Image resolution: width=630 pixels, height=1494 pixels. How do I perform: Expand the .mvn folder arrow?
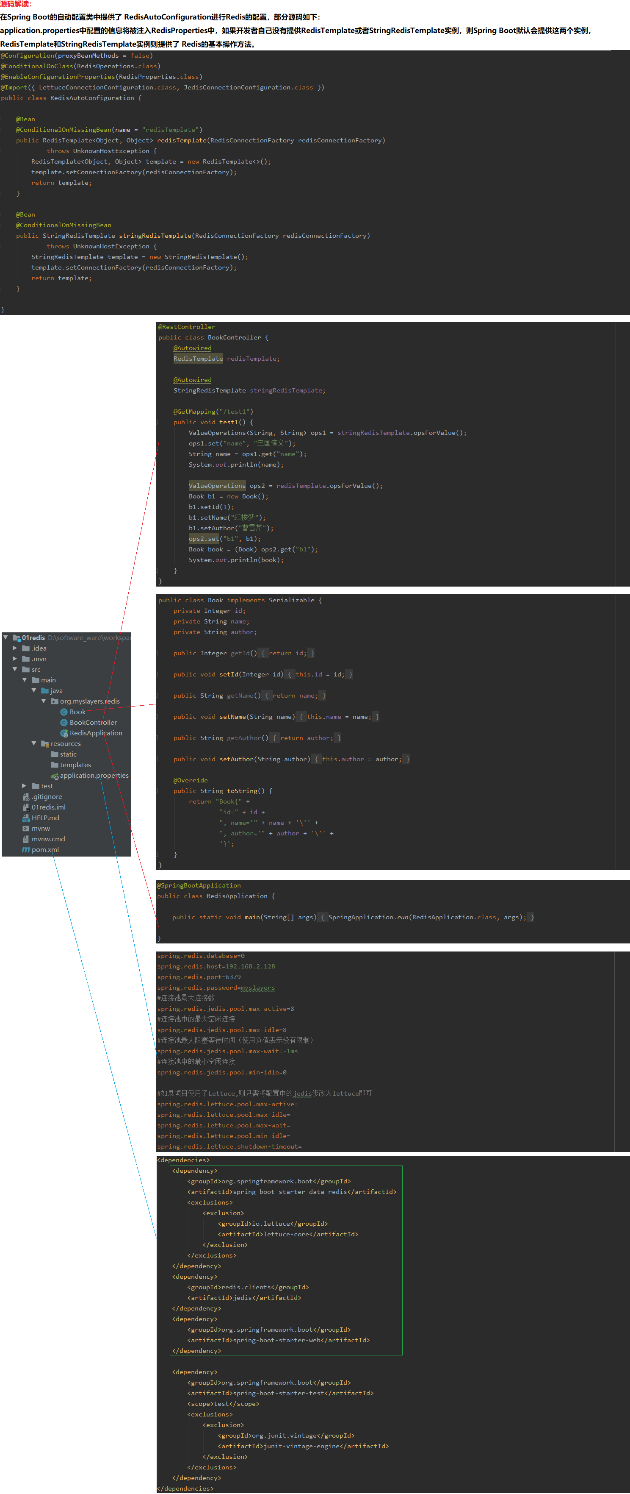[x=14, y=659]
